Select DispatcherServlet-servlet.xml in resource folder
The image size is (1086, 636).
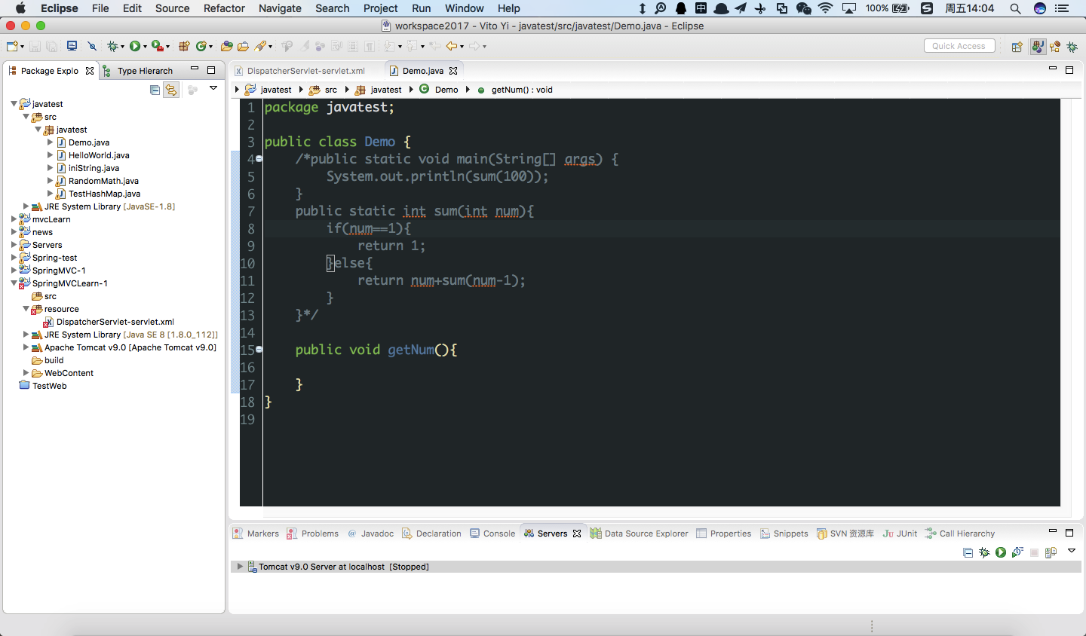(x=115, y=322)
